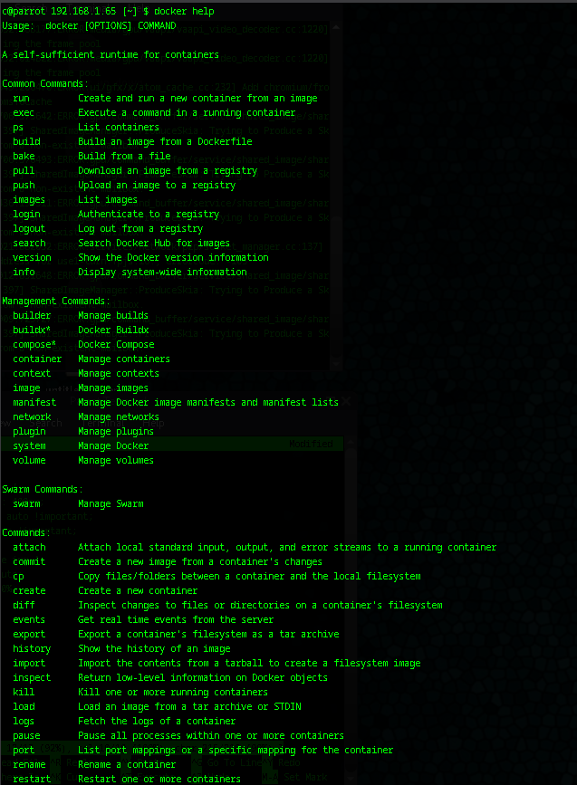
Task: Click the 'login' command entry
Action: click(26, 214)
